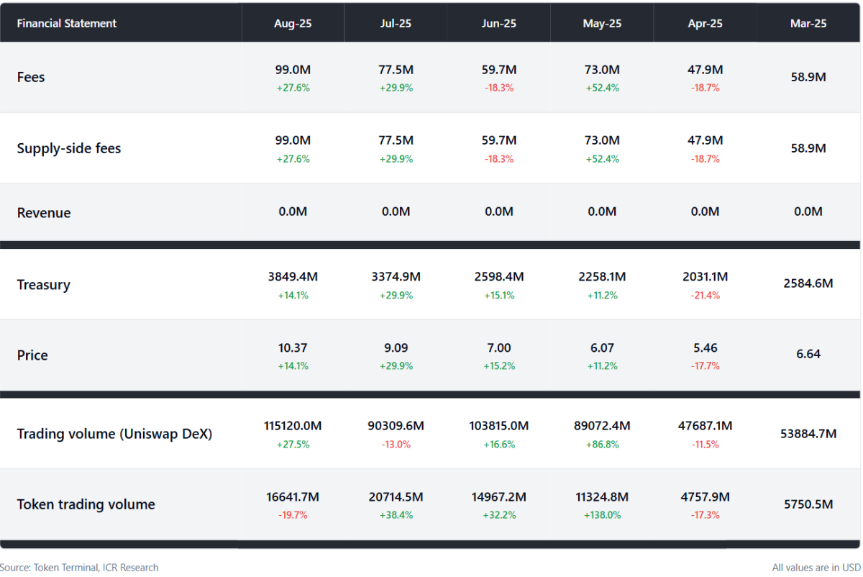Click the Apr-25 column header

[705, 23]
